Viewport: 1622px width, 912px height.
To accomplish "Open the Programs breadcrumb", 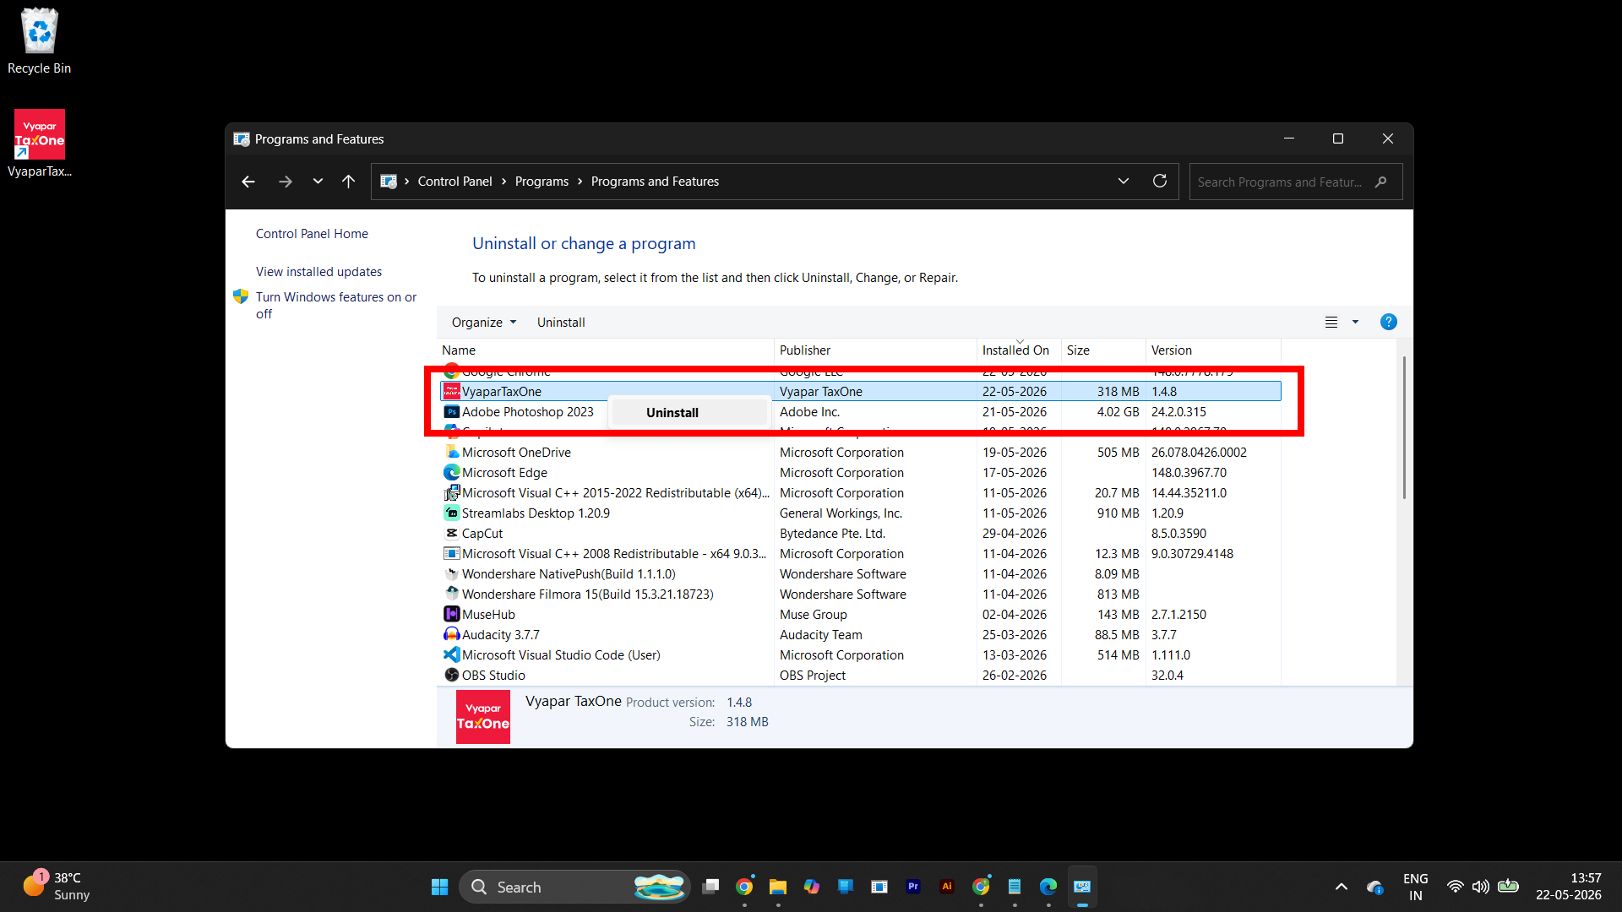I will coord(542,182).
